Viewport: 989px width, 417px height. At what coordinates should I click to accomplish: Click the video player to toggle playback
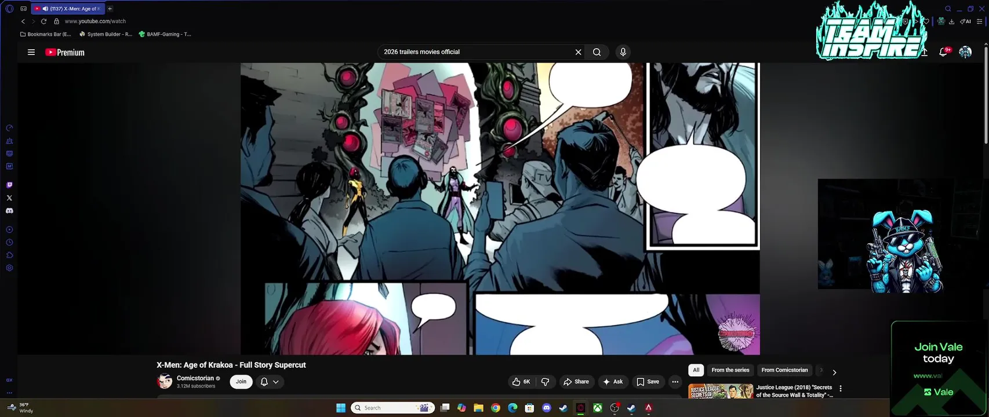coord(500,209)
